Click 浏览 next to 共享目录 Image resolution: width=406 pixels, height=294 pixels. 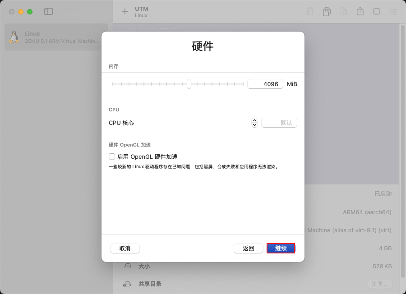(379, 284)
